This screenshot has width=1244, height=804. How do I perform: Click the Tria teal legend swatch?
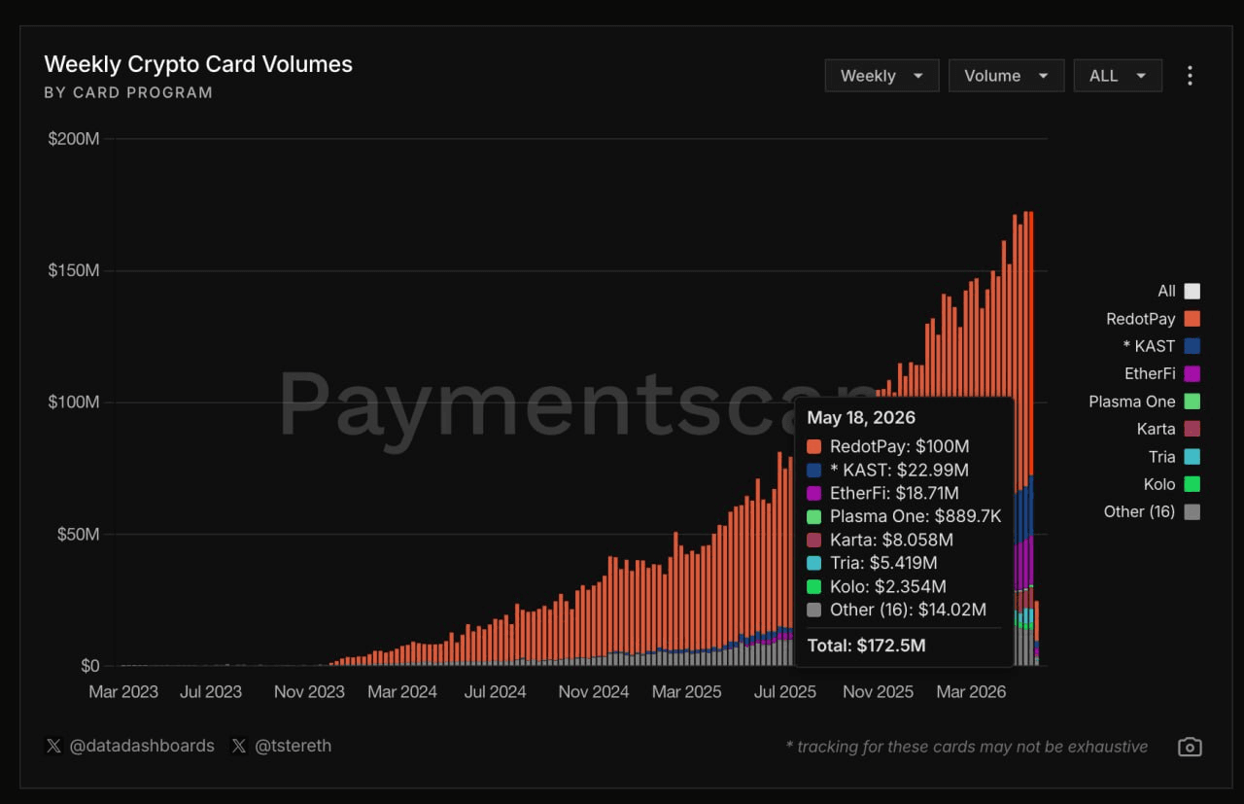click(1192, 457)
